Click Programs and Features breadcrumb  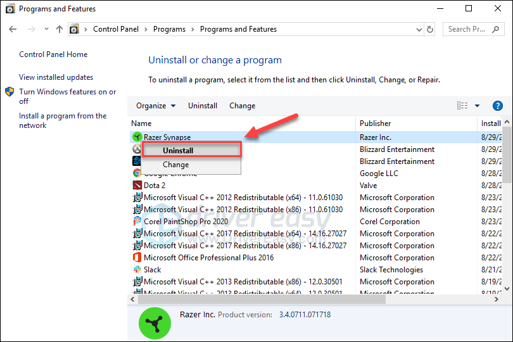[238, 29]
